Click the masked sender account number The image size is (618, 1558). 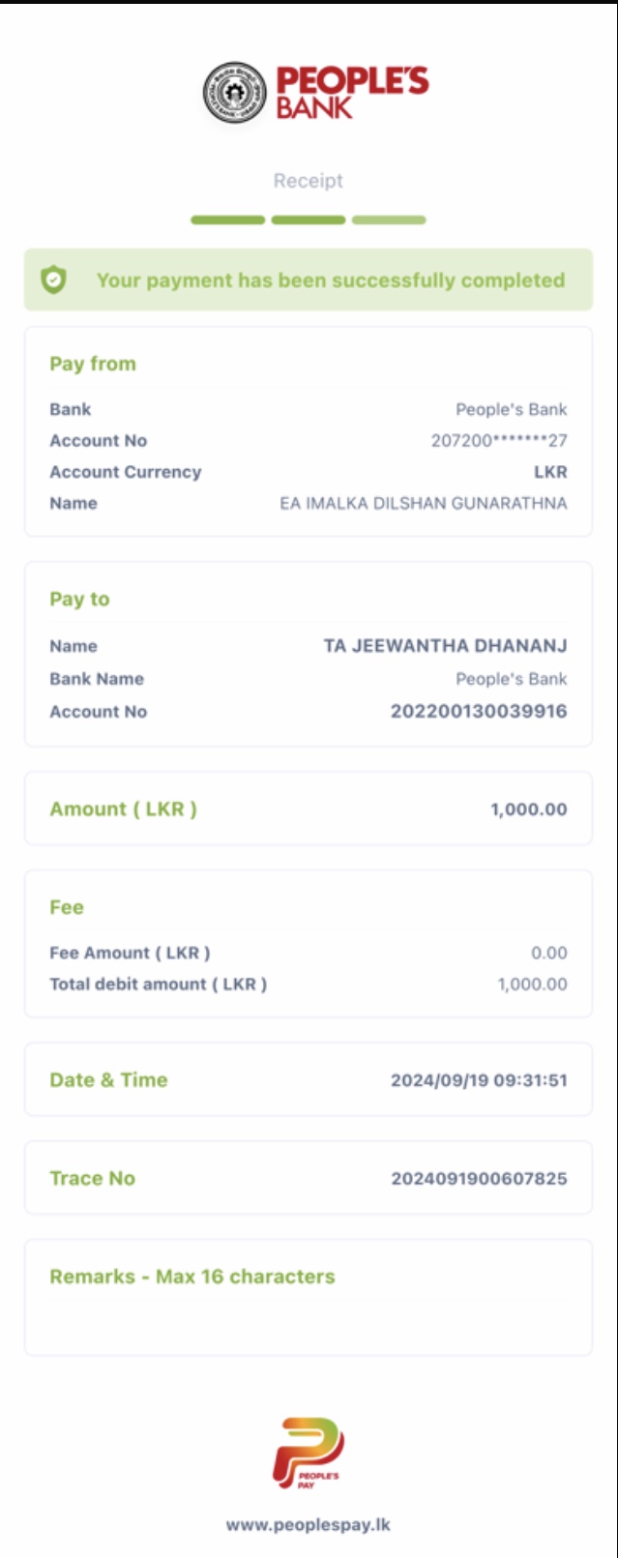(x=499, y=441)
